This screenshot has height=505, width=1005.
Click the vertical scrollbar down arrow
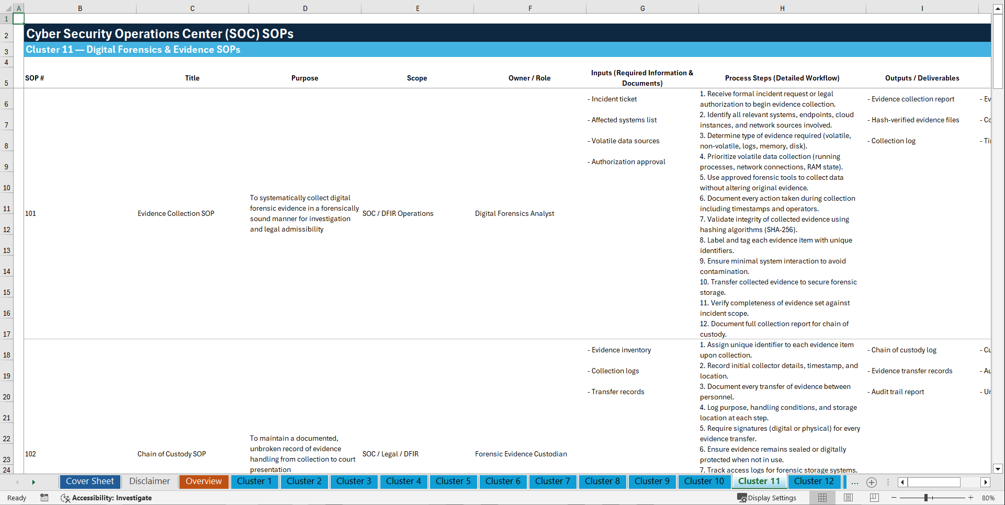tap(998, 469)
